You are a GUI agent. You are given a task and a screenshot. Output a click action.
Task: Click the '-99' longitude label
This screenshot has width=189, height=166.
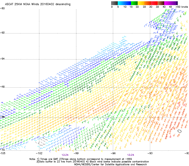pos(76,153)
